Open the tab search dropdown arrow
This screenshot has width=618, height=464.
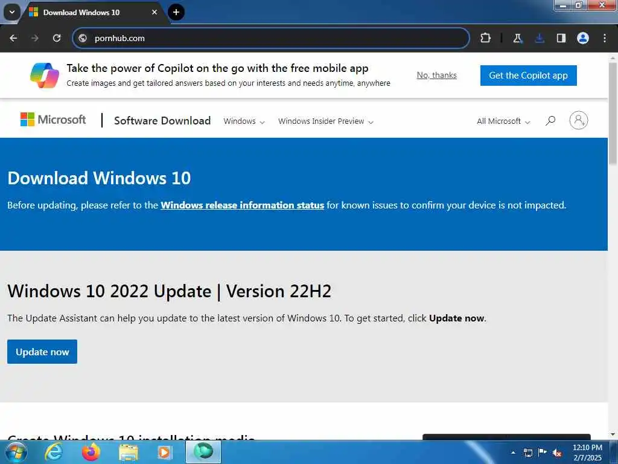click(12, 12)
